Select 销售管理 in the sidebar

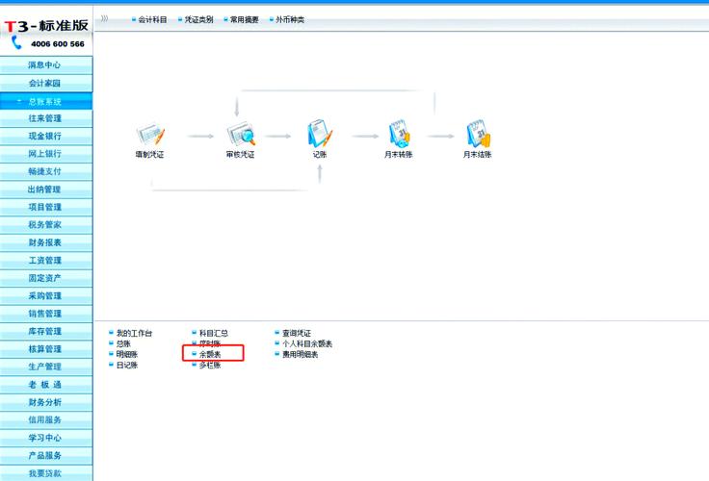pos(46,314)
